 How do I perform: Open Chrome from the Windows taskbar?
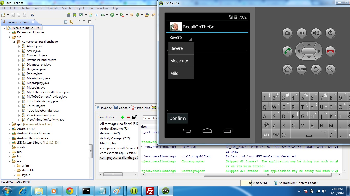point(70,191)
